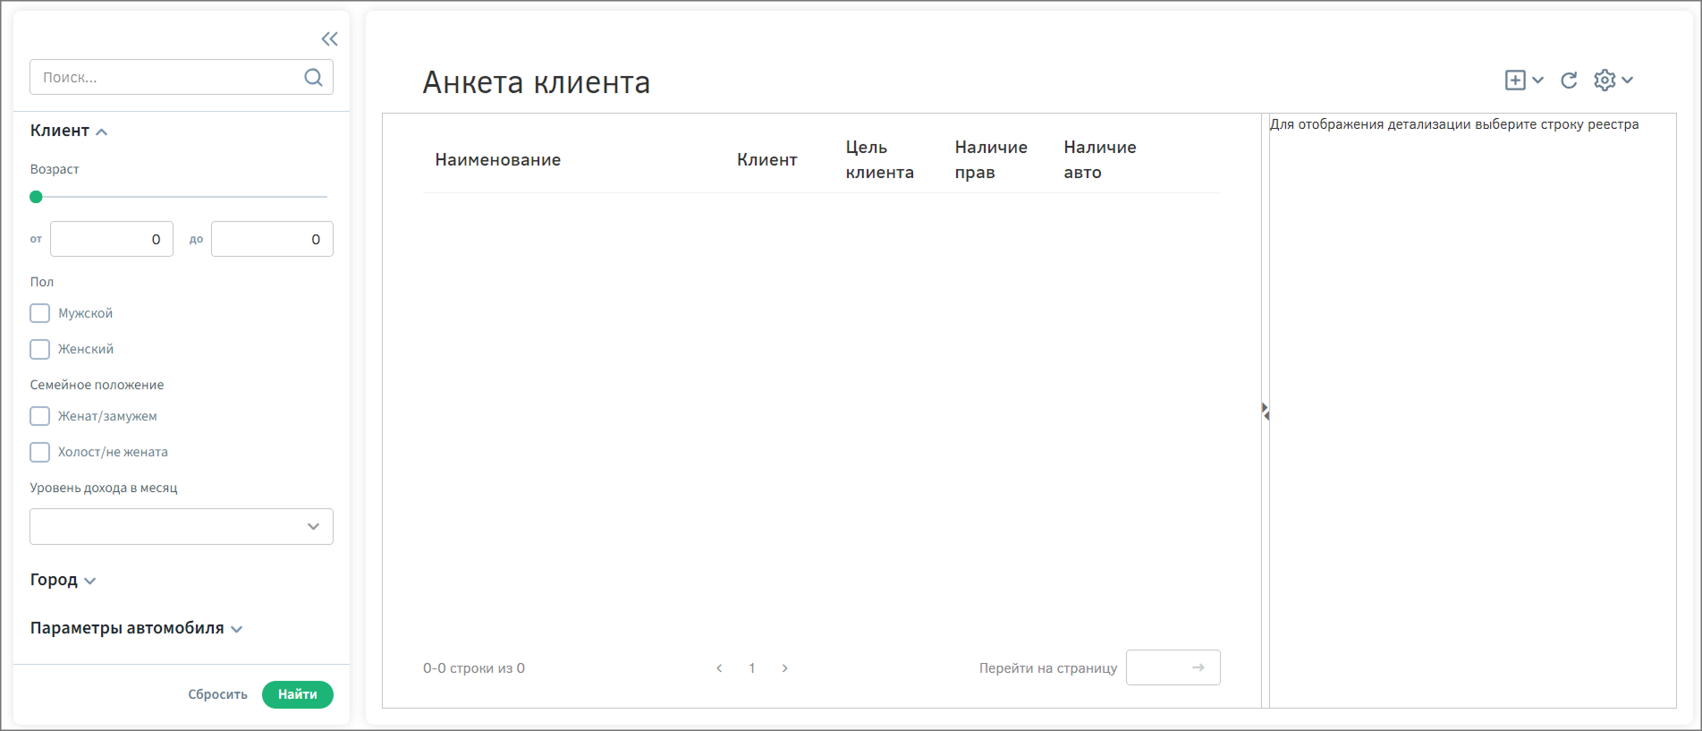Tick the Холост/не жената checkbox
Viewport: 1702px width, 731px height.
[40, 452]
